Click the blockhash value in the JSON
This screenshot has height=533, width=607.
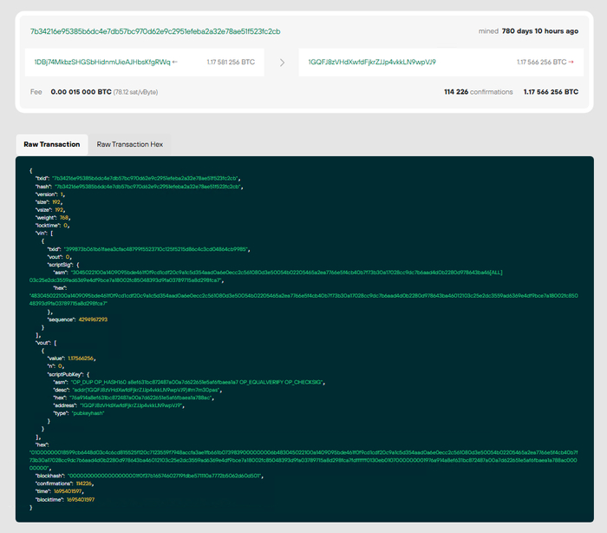pyautogui.click(x=163, y=475)
